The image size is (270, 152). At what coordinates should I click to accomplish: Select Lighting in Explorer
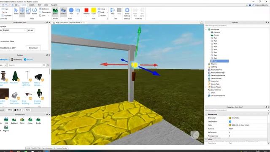(x=214, y=67)
